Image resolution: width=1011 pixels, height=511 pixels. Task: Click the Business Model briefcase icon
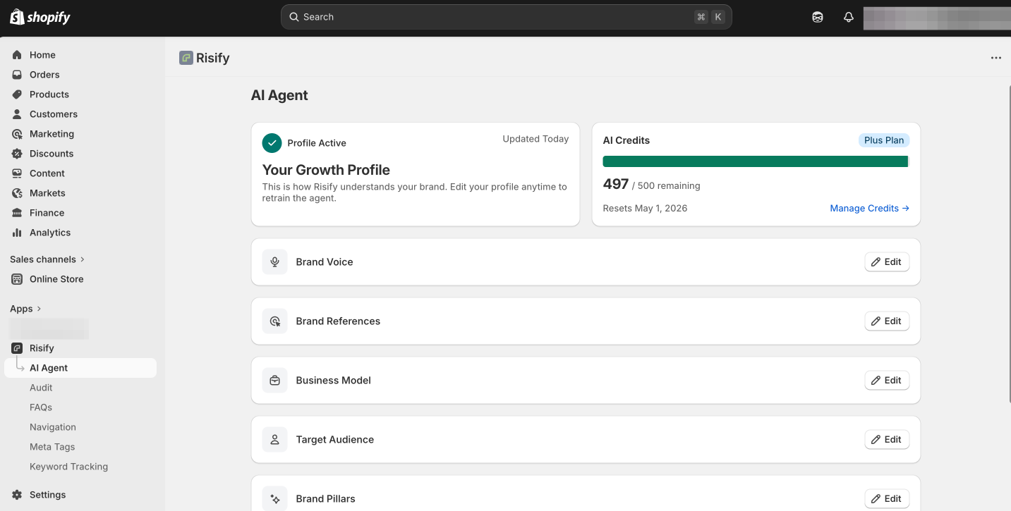[x=275, y=381]
